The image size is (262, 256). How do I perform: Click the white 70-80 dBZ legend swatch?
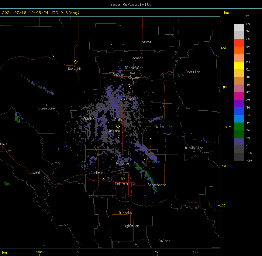tap(239, 28)
